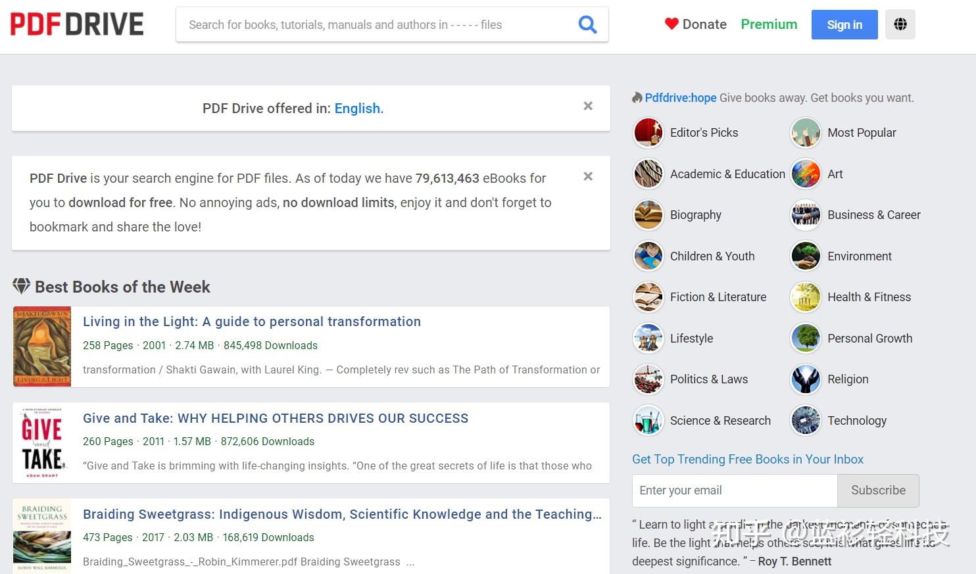
Task: Click the Editor's Picks category icon
Action: point(648,133)
